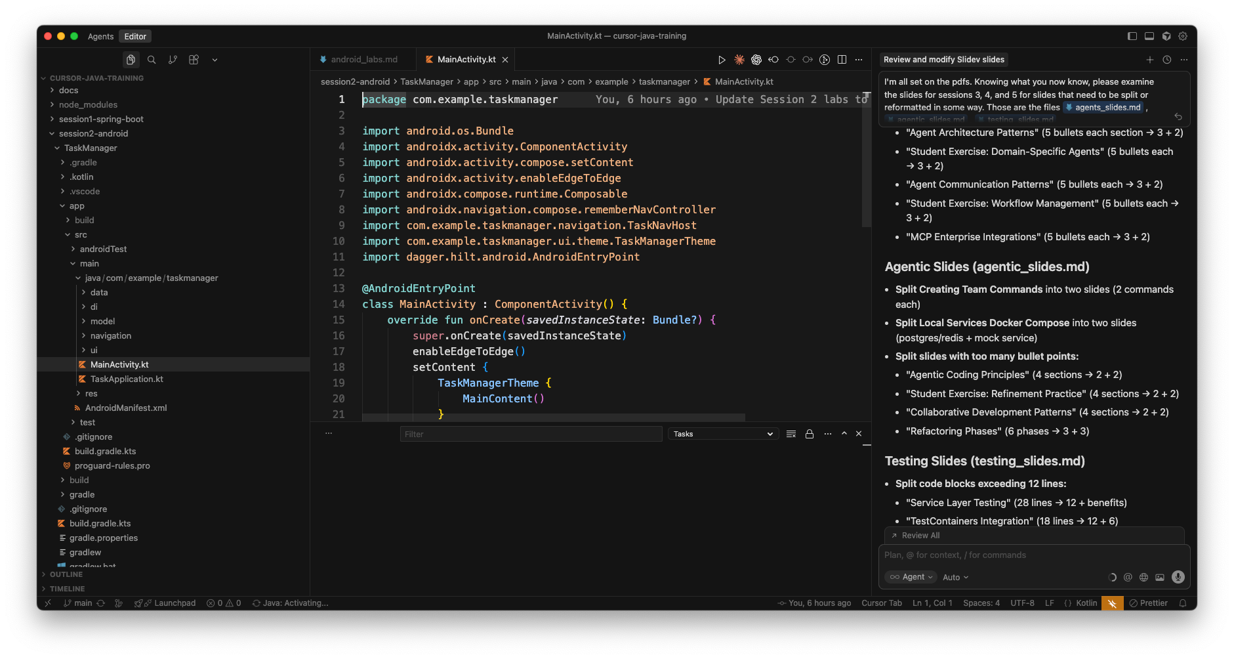Screen dimensions: 1234x659
Task: Go to previous change with left-arrow commit icon
Action: pyautogui.click(x=773, y=60)
